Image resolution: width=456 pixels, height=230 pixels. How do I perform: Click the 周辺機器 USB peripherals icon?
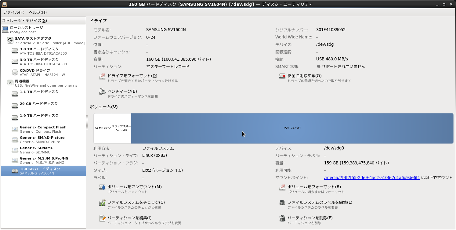[10, 83]
